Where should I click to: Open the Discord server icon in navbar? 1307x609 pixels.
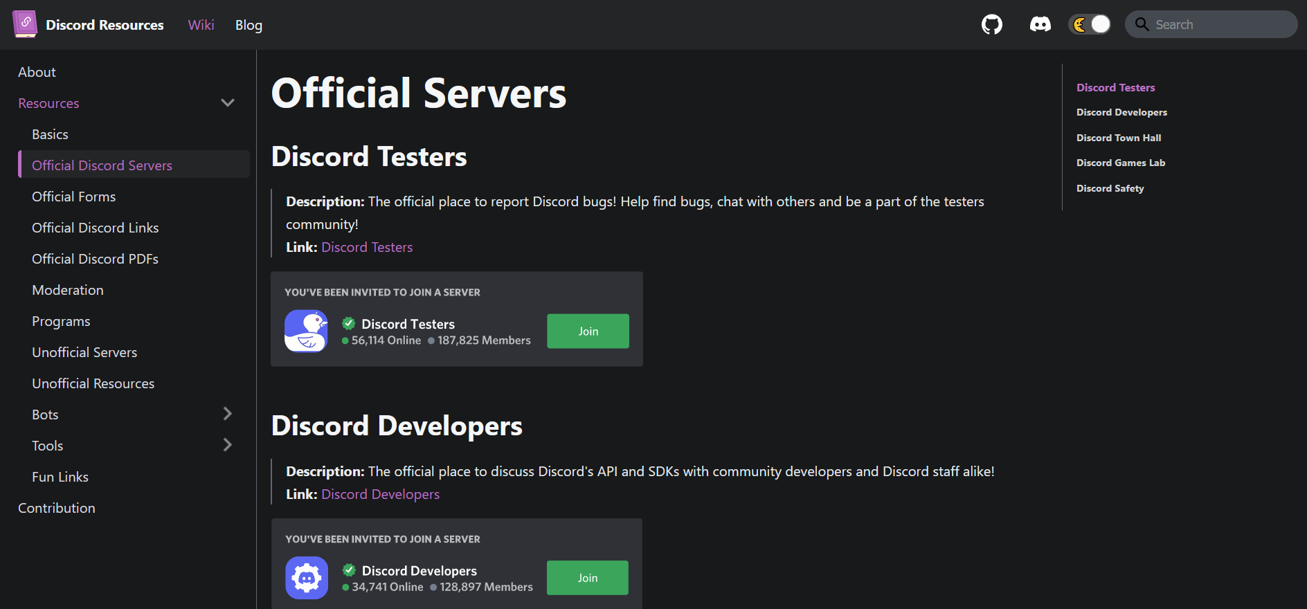(1040, 25)
